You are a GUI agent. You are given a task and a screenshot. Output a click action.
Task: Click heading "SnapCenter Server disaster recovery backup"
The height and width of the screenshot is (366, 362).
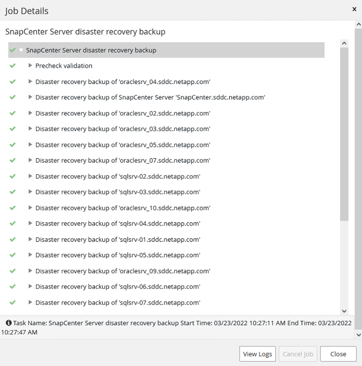click(x=85, y=32)
